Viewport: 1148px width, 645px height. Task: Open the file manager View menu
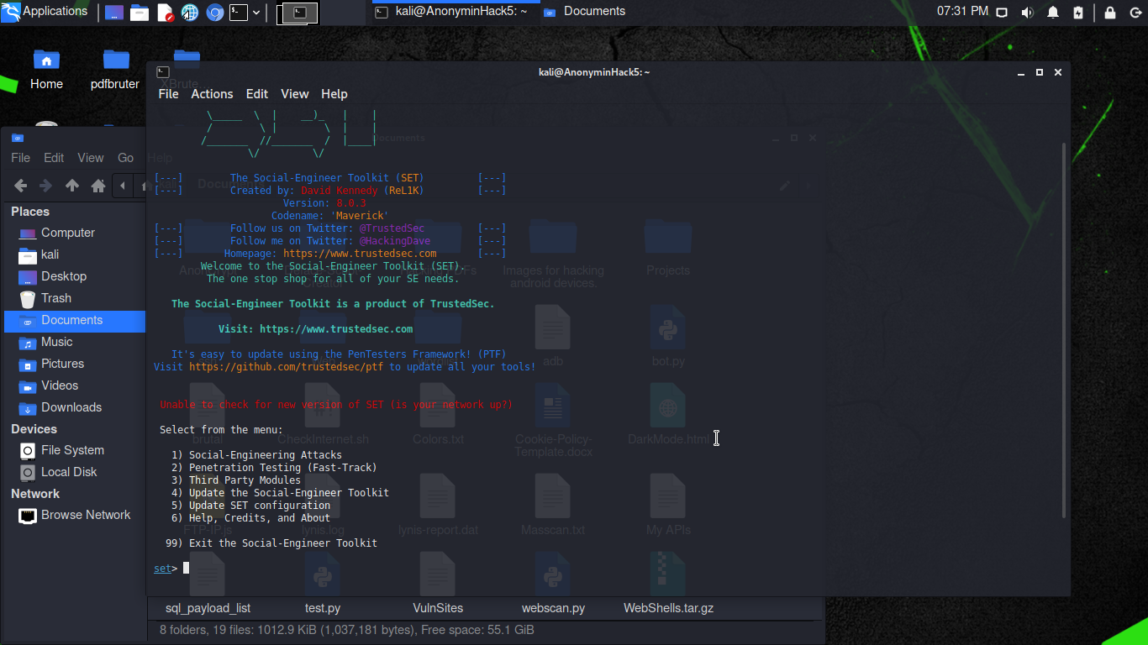coord(91,158)
